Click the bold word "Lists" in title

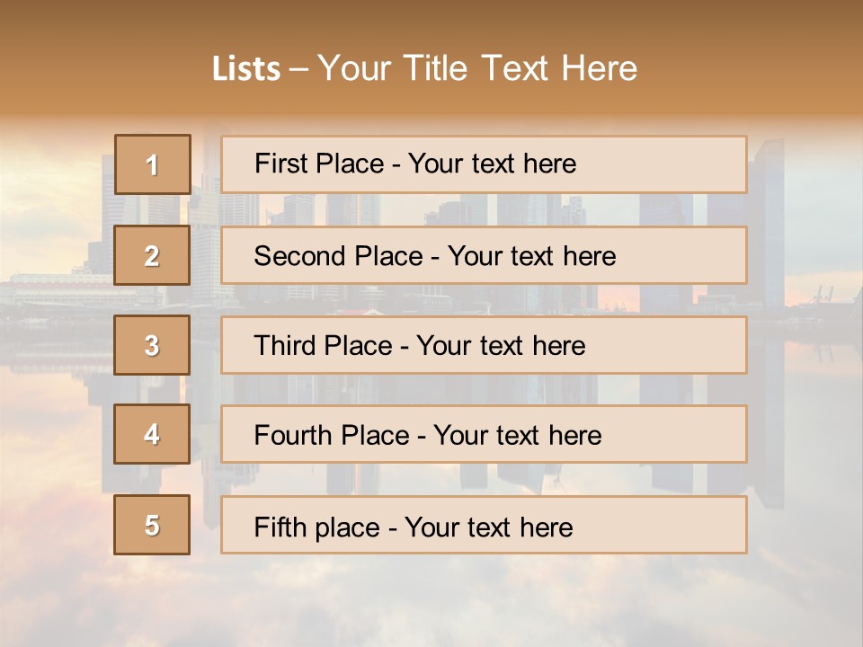click(246, 69)
